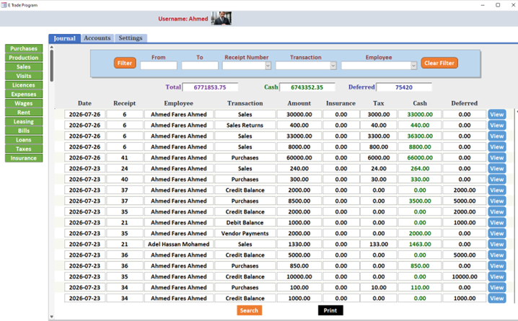The width and height of the screenshot is (518, 321).
Task: Click the orange Filter button
Action: [125, 63]
